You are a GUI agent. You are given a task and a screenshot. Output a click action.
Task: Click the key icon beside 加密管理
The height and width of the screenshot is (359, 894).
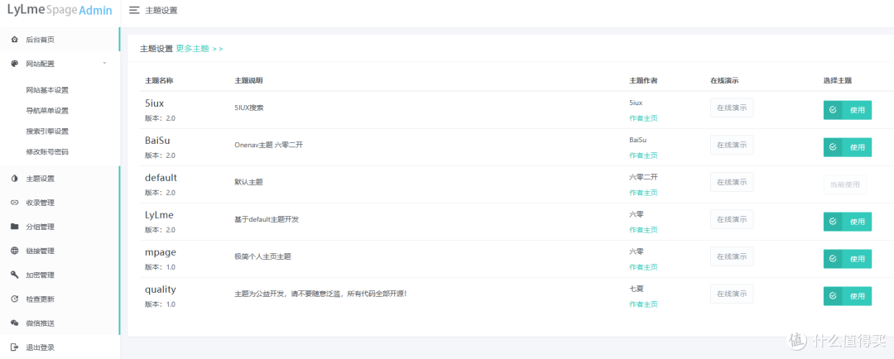coord(15,275)
